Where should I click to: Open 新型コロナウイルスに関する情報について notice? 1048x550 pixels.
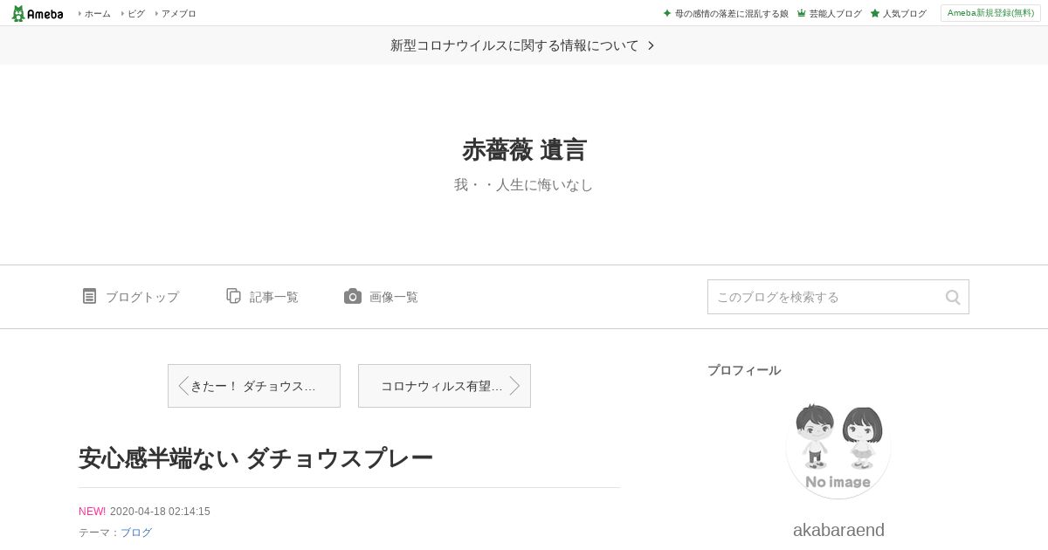514,45
